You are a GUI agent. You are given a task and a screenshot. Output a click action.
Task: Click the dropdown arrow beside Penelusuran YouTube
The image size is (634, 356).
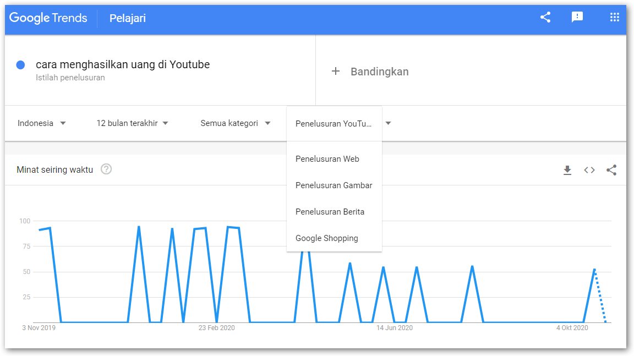tap(388, 123)
